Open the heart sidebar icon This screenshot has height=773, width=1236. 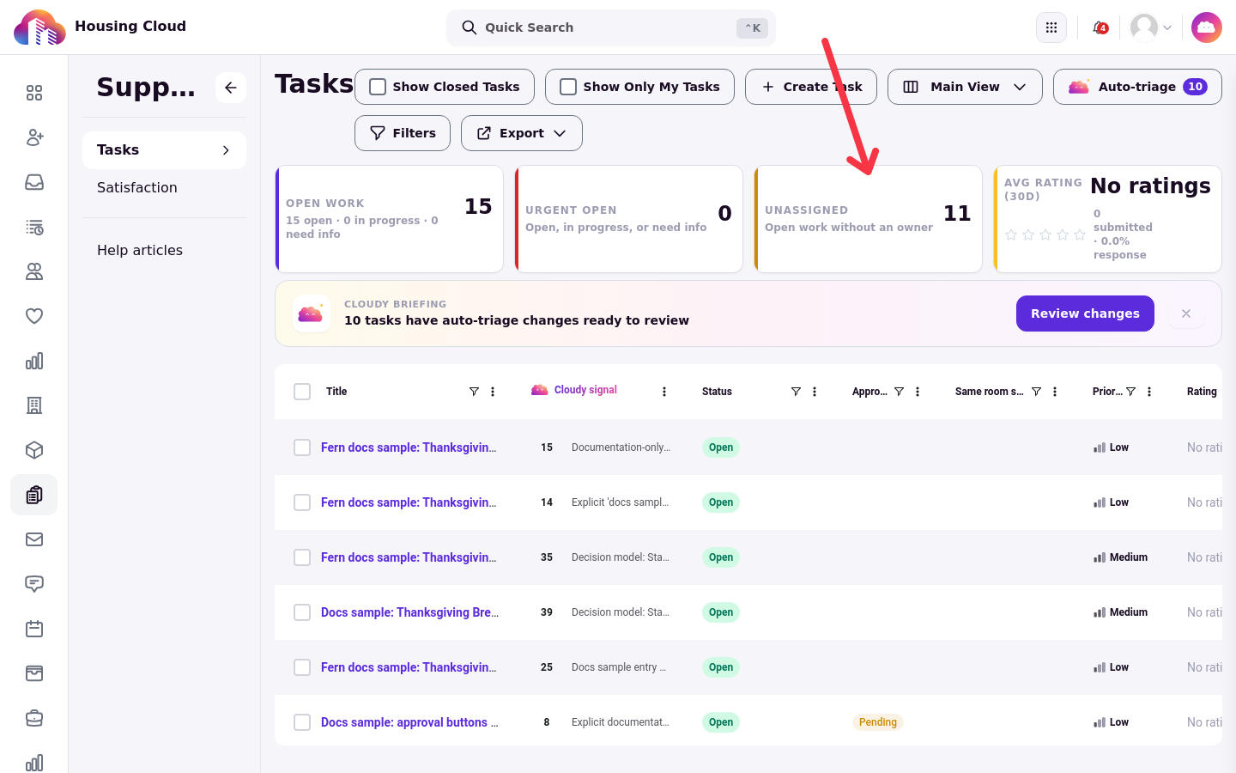pos(34,316)
